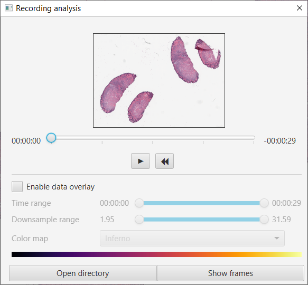Click the tissue slide thumbnail preview
308x285 pixels.
click(x=159, y=80)
